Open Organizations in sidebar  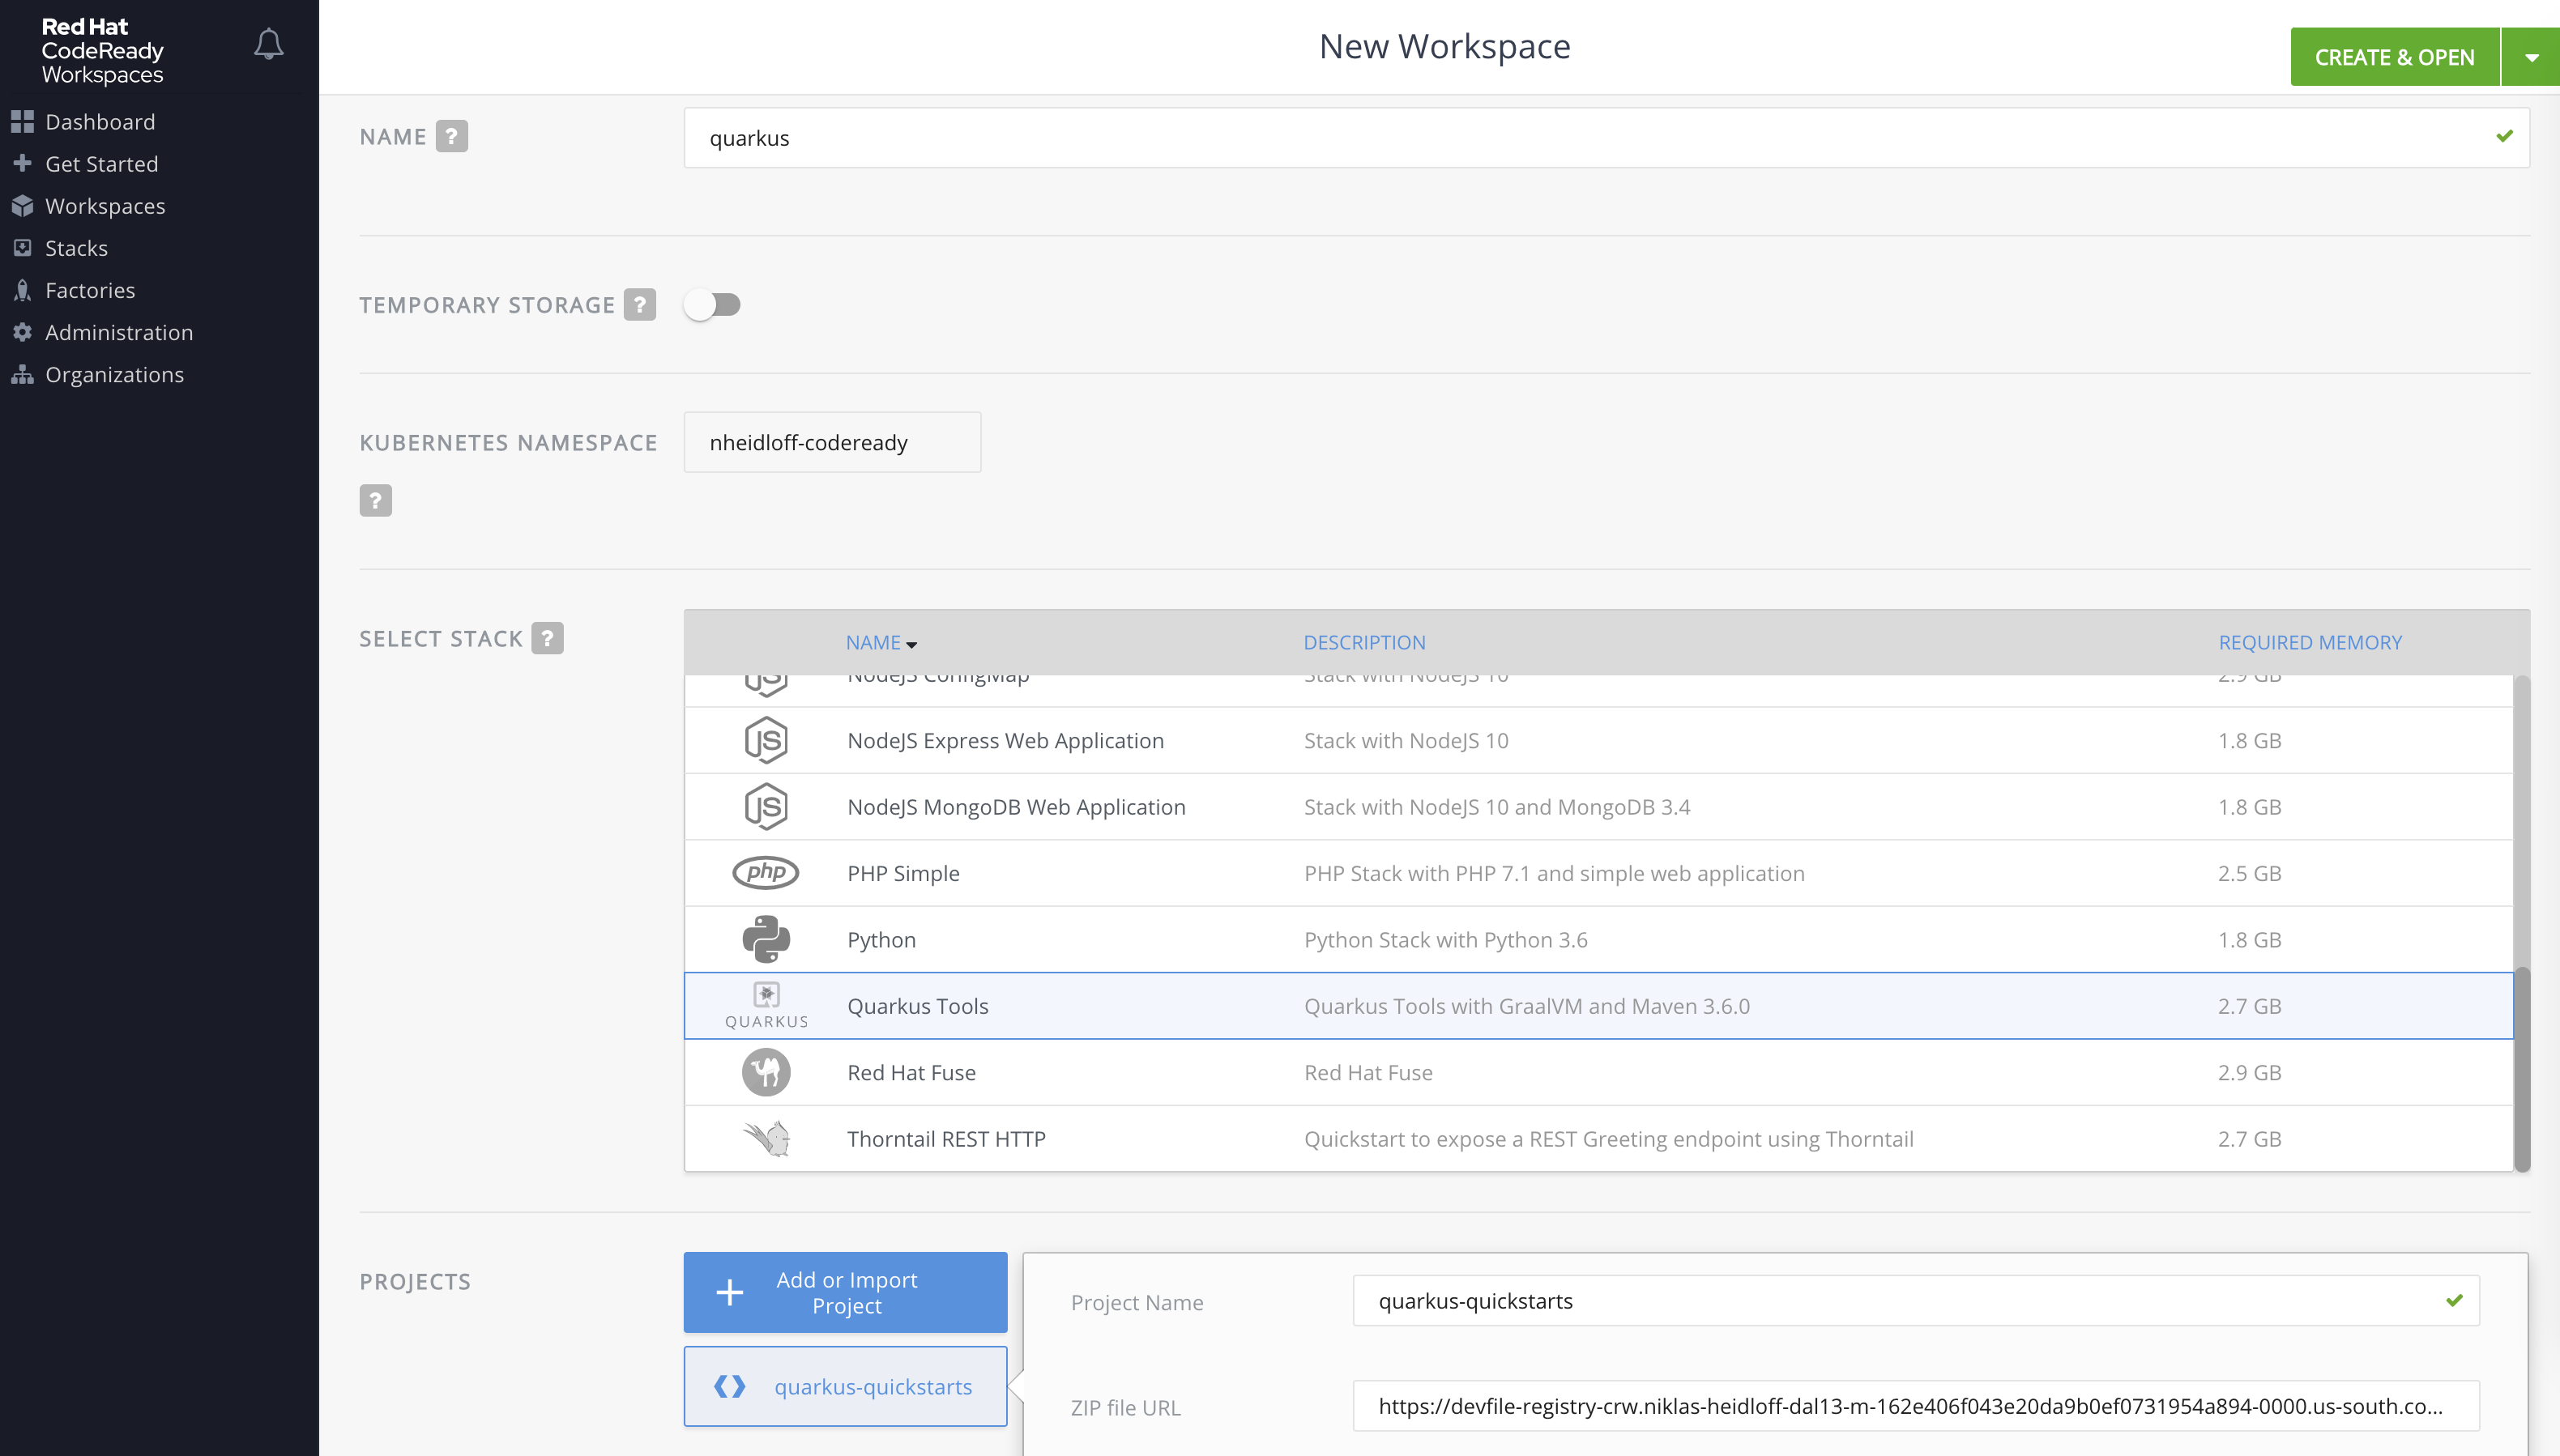tap(114, 374)
